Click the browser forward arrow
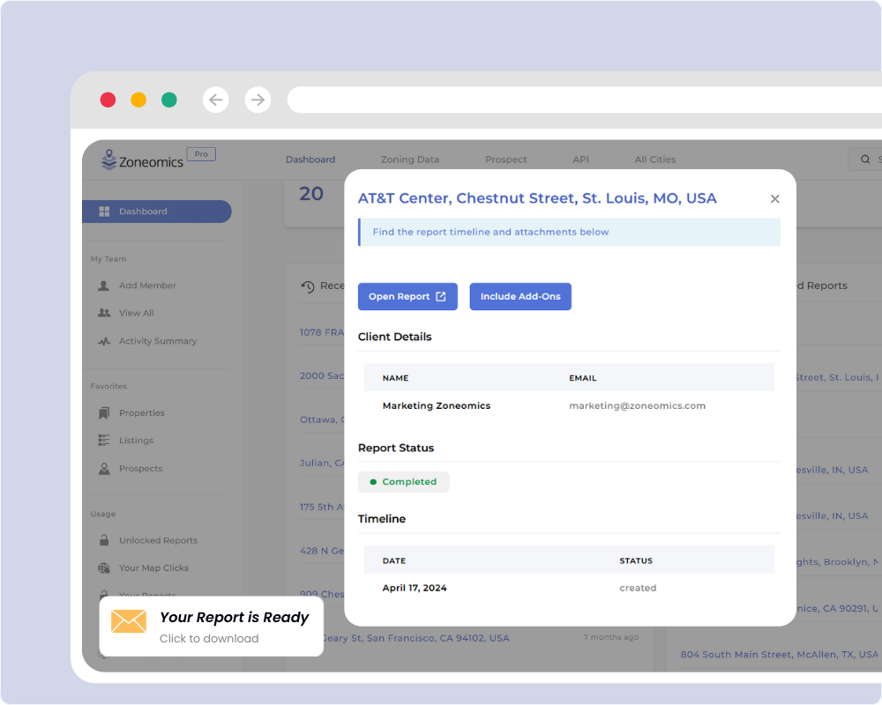The height and width of the screenshot is (705, 882). [258, 100]
